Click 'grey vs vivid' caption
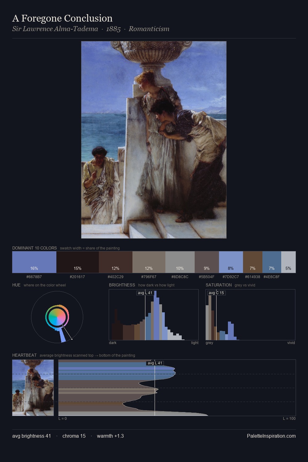The width and height of the screenshot is (308, 462). (245, 285)
